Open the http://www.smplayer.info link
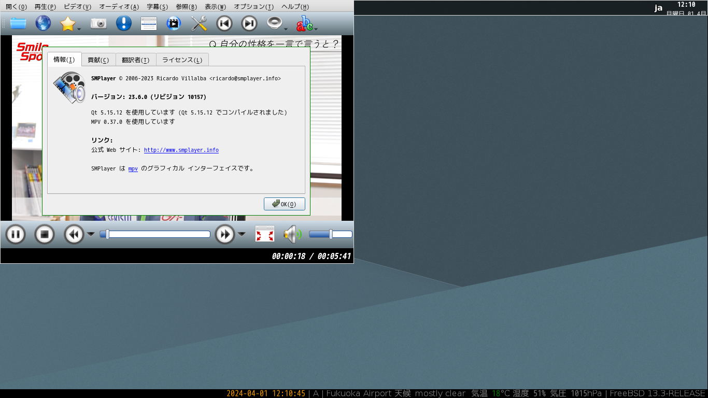Image resolution: width=708 pixels, height=398 pixels. 181,150
